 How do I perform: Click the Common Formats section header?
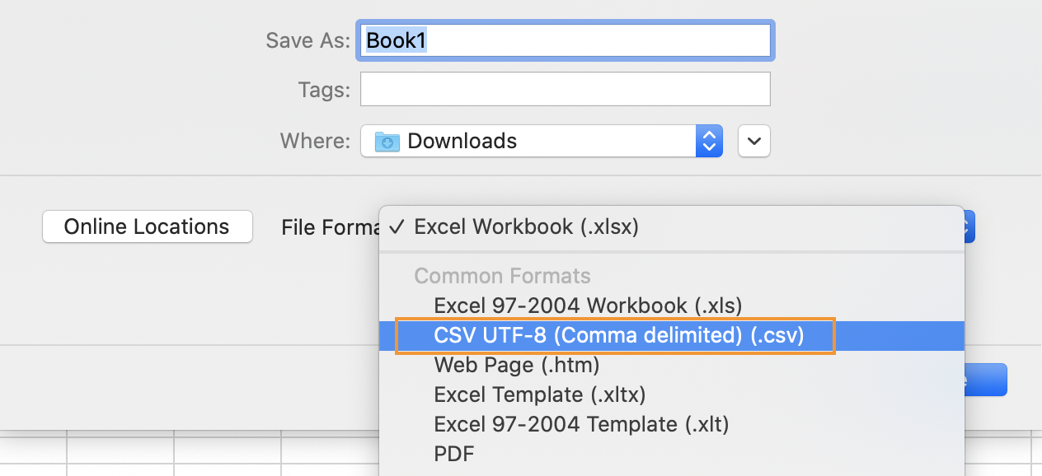tap(502, 276)
